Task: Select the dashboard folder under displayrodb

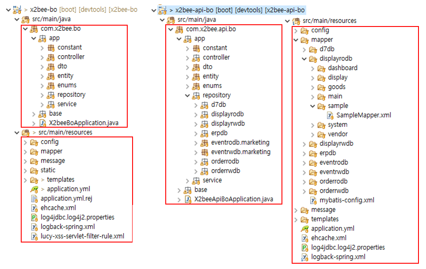Action: click(342, 68)
